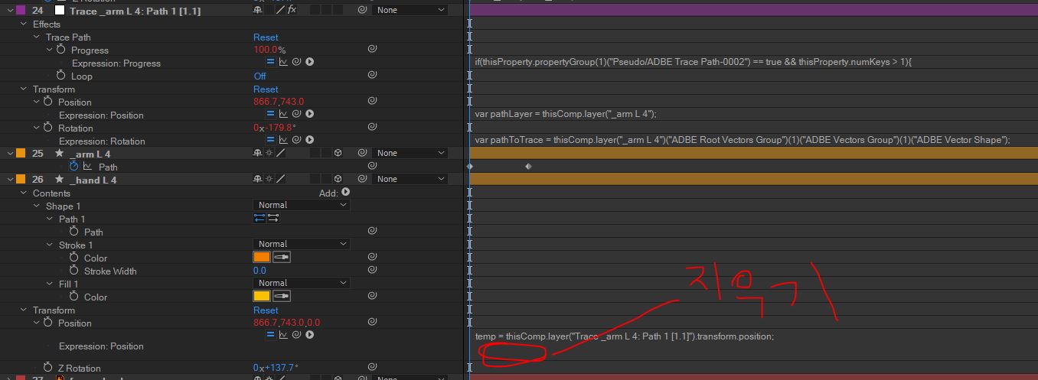Open parent dropdown of layer 24
1038x380 pixels.
(410, 10)
